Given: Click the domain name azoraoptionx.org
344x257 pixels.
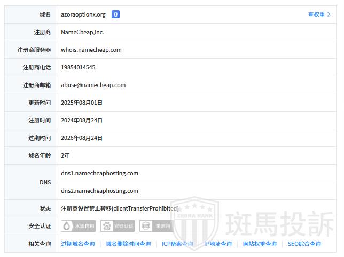Looking at the screenshot, I should pos(83,14).
